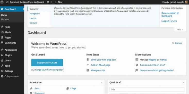Open the Home submenu item
Viewport: 189px width, 94px height.
[4, 15]
